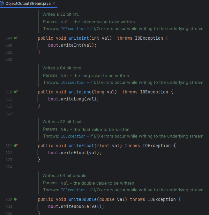Image resolution: width=209 pixels, height=215 pixels.
Task: Close the ObjectOutputStream.java tab
Action: (54, 3)
